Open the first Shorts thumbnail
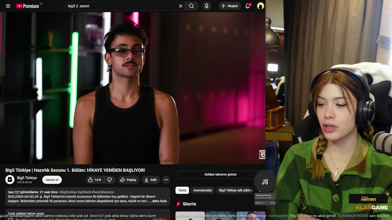The height and width of the screenshot is (220, 392). [x=190, y=216]
